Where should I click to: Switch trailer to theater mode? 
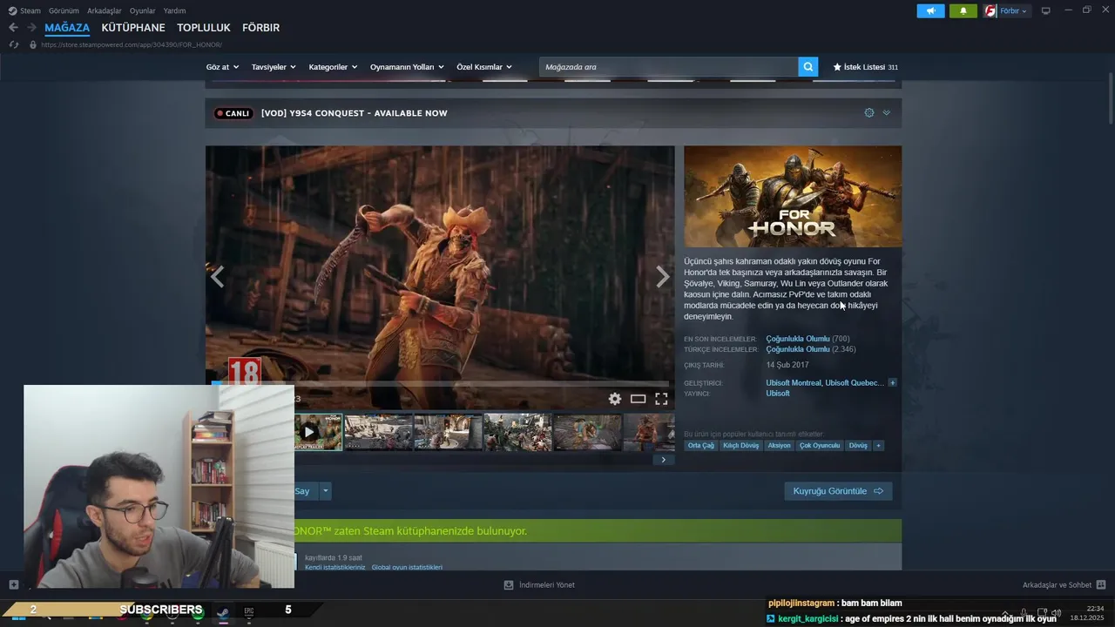point(639,399)
